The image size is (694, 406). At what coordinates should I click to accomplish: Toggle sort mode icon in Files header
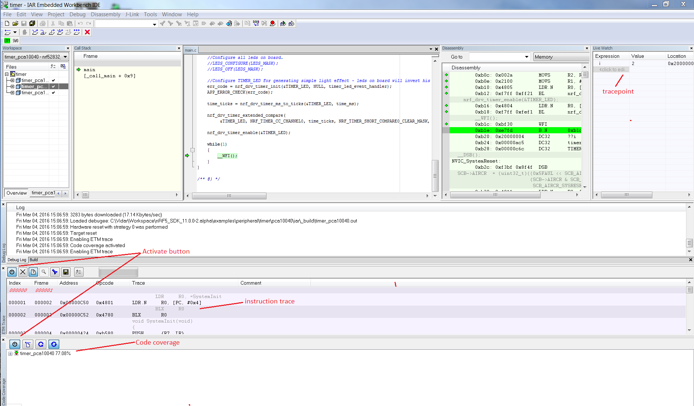(x=53, y=66)
